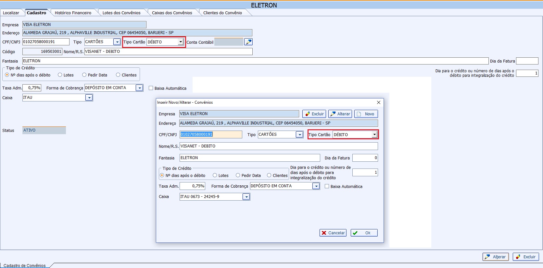Click Novo button in Convênios dialog
Image resolution: width=543 pixels, height=268 pixels.
(x=366, y=114)
